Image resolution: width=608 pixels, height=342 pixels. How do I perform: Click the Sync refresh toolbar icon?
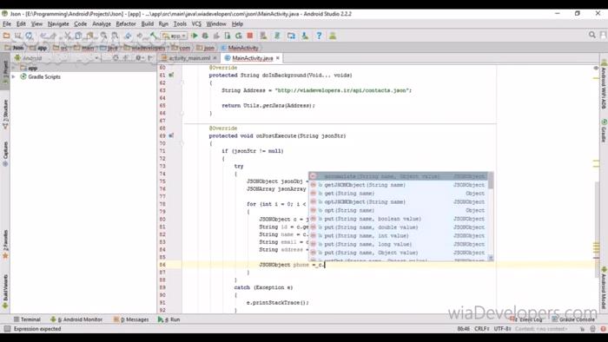pos(29,36)
